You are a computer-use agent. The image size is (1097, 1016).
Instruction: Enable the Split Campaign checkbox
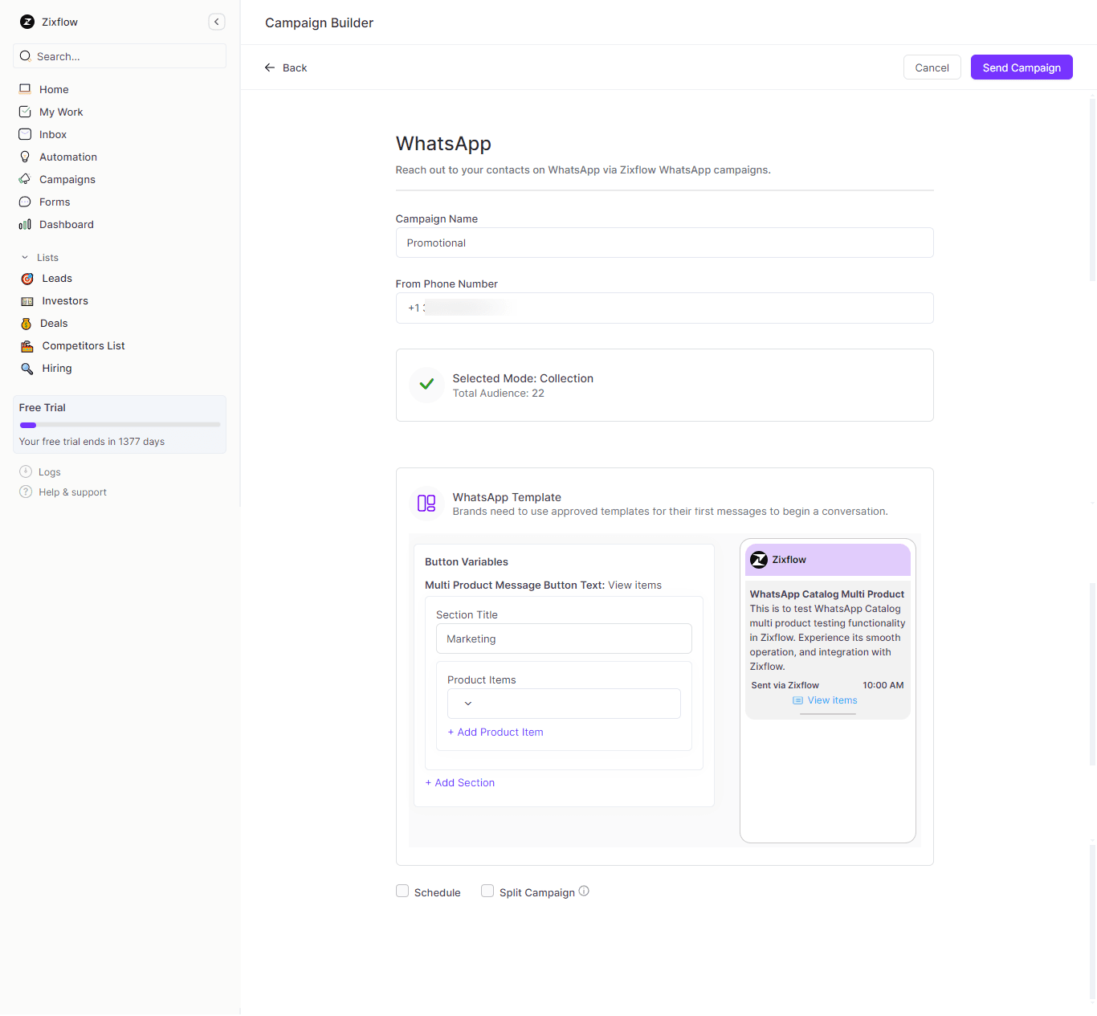point(487,891)
